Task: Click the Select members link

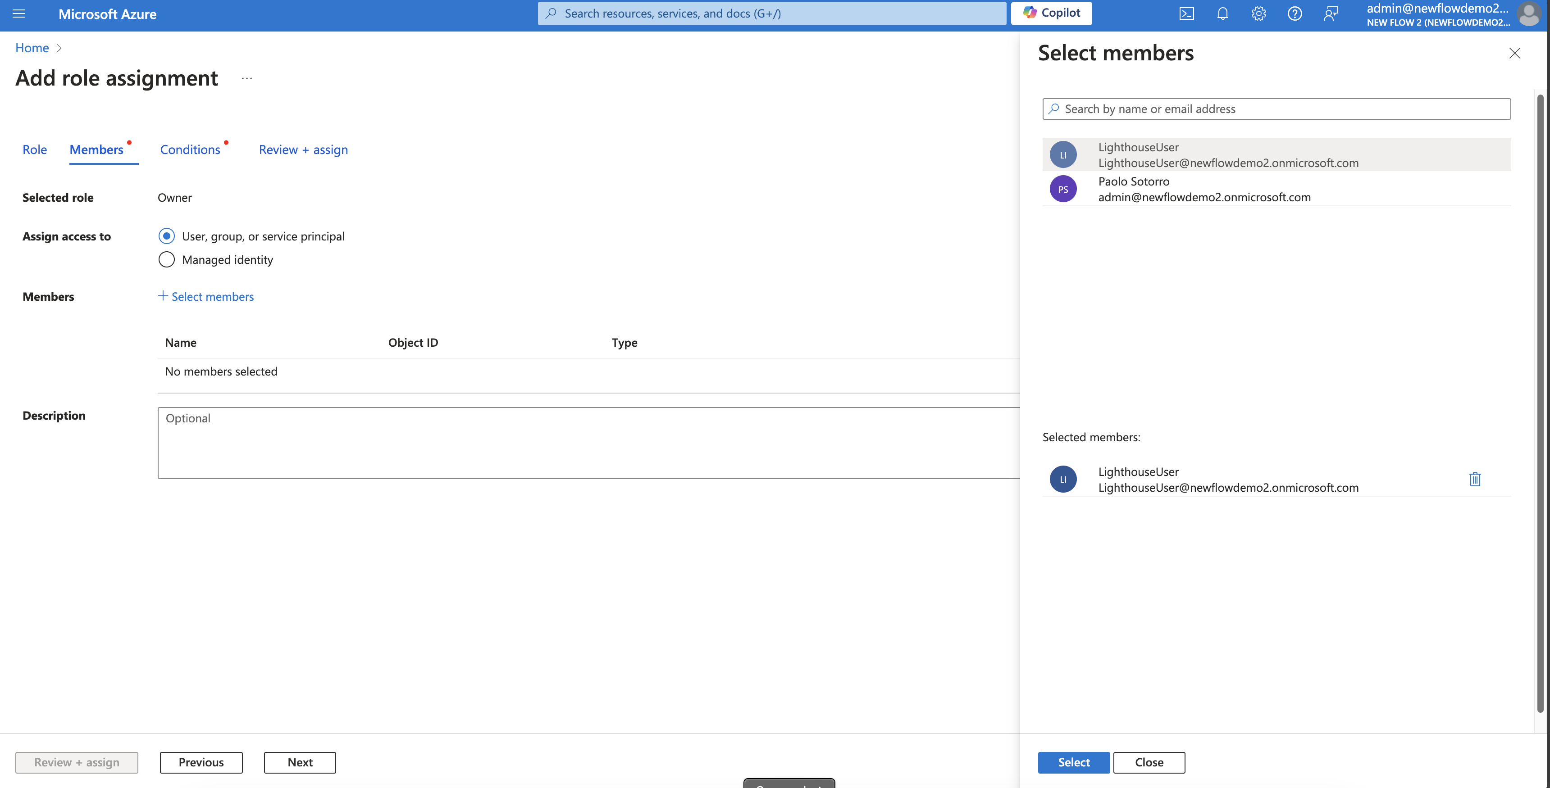Action: click(206, 296)
